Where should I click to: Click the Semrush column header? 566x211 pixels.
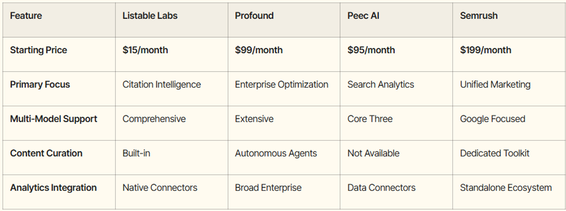click(479, 16)
